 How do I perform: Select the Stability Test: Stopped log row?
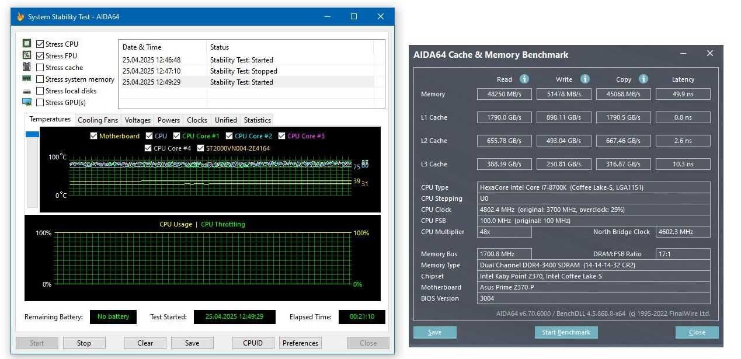(x=246, y=71)
